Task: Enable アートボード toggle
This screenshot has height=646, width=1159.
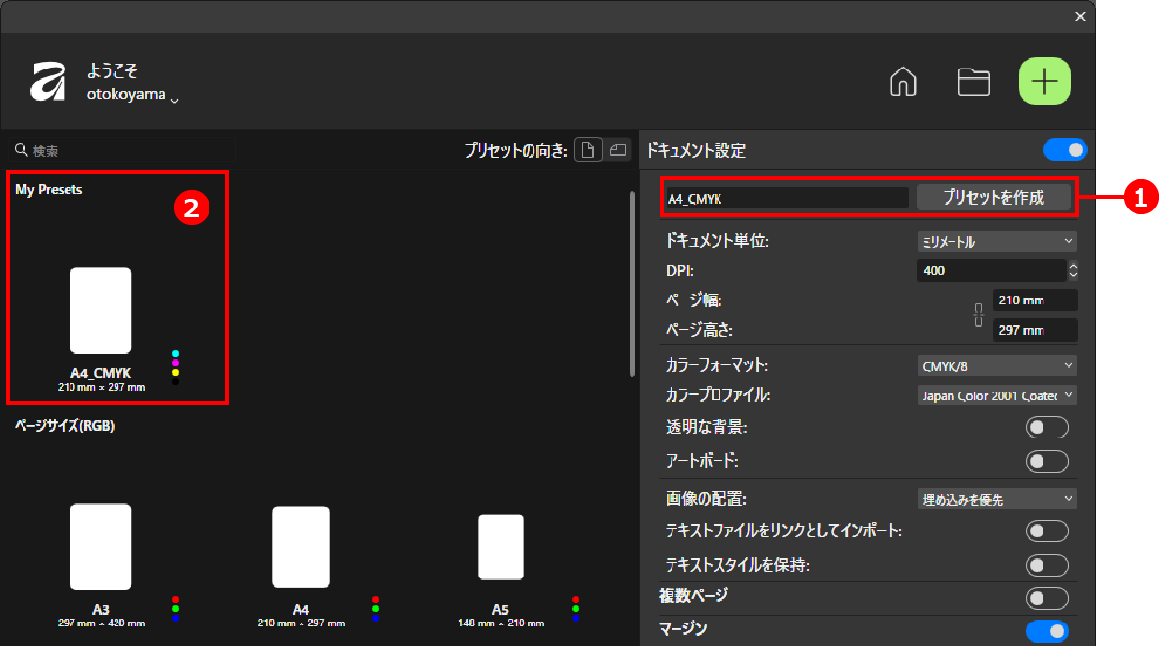Action: pyautogui.click(x=1046, y=461)
